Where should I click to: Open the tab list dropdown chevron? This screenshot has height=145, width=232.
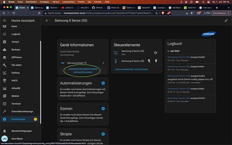229,8
